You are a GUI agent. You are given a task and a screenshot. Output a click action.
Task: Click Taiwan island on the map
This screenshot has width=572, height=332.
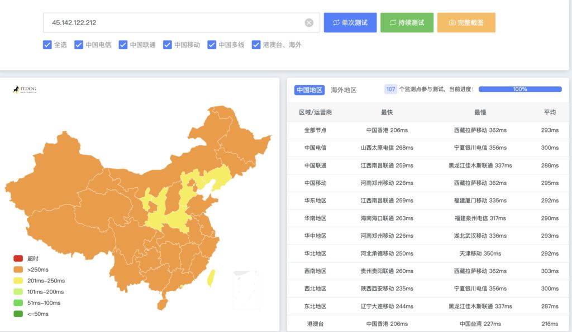pyautogui.click(x=211, y=278)
